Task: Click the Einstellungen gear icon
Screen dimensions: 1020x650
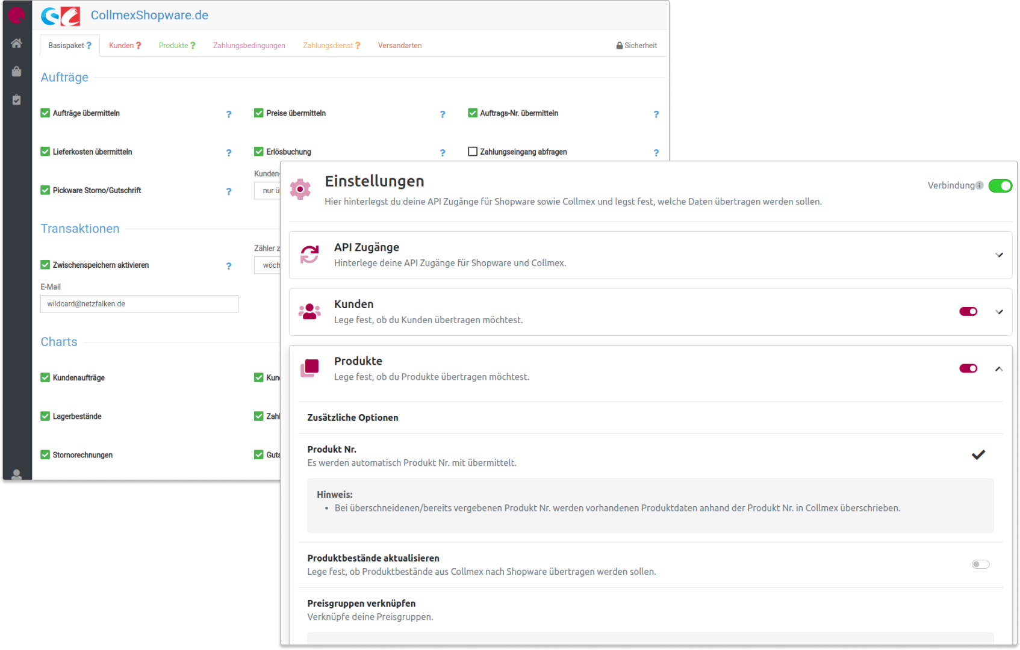Action: click(x=300, y=189)
